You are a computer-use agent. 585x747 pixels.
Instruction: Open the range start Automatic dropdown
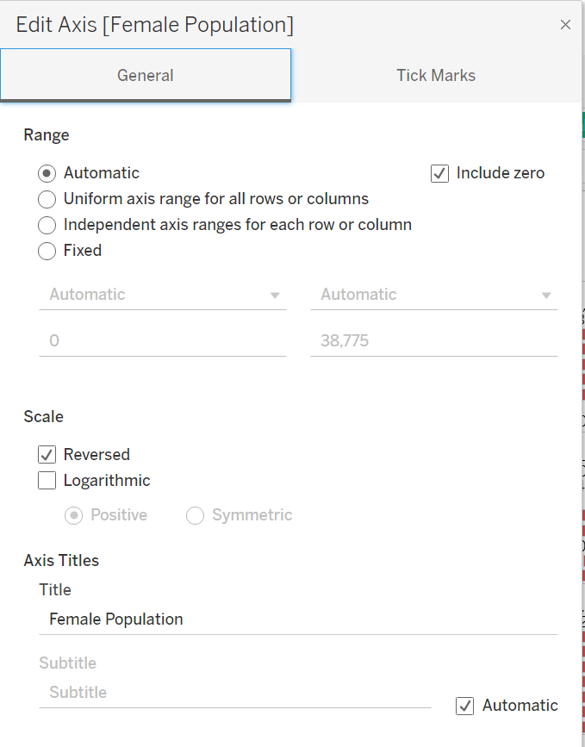[x=163, y=295]
